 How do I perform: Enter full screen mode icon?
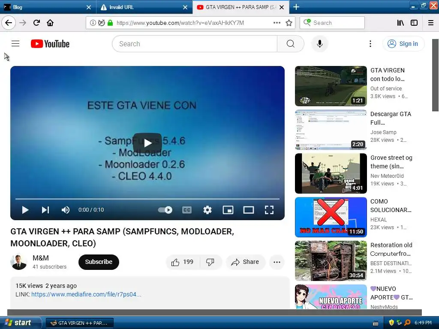click(x=269, y=210)
